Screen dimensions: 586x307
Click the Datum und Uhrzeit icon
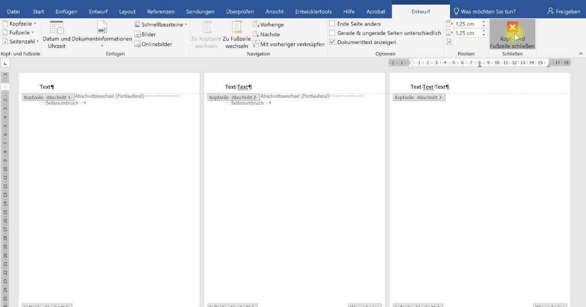(57, 28)
